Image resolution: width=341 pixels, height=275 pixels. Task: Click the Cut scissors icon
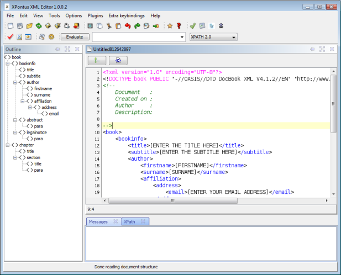pos(109,26)
